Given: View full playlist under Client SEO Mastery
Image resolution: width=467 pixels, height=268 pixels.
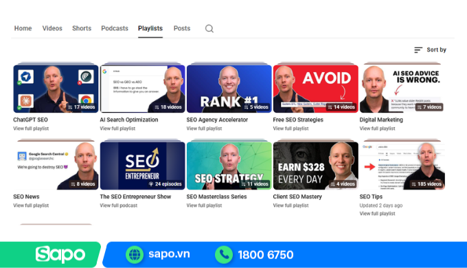Looking at the screenshot, I should 291,205.
